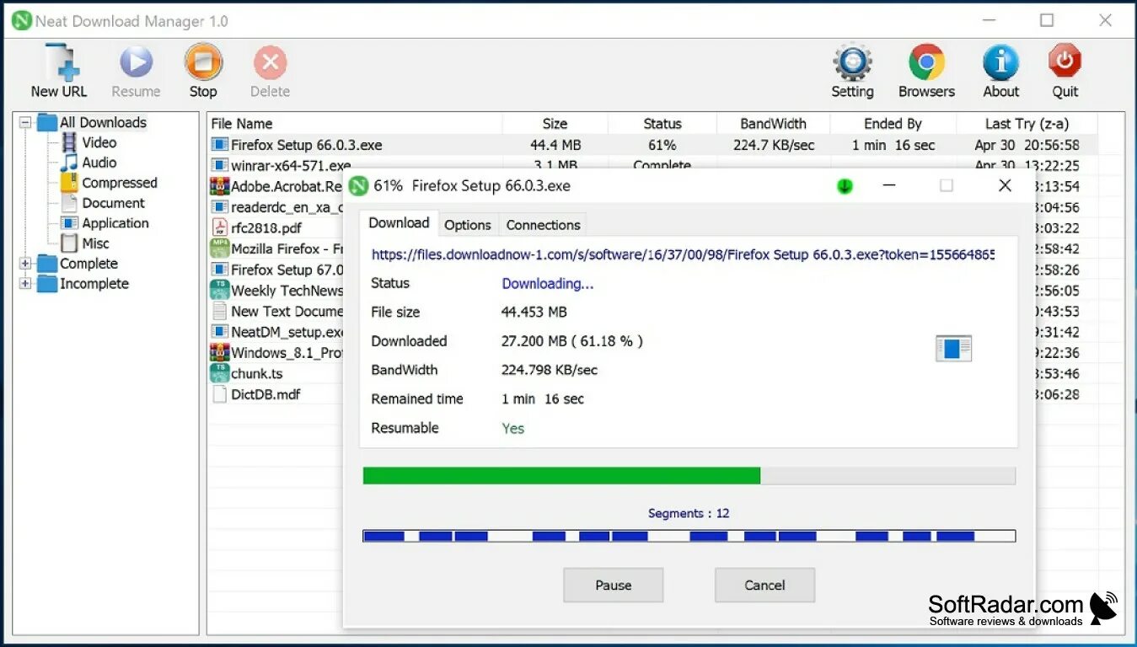Select the Complete tree item

tap(88, 264)
